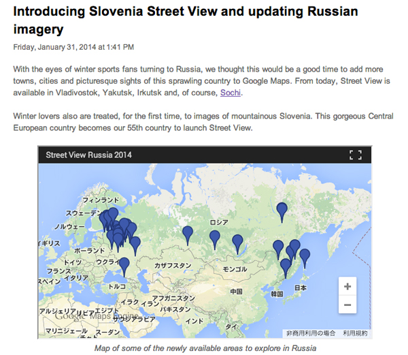Click the 非商用利用の場合 link
This screenshot has width=408, height=355.
[311, 333]
